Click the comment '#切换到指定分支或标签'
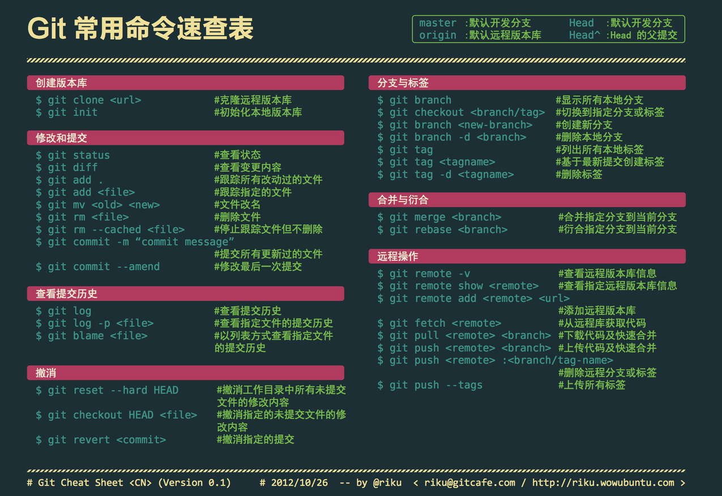This screenshot has height=496, width=722. click(610, 113)
